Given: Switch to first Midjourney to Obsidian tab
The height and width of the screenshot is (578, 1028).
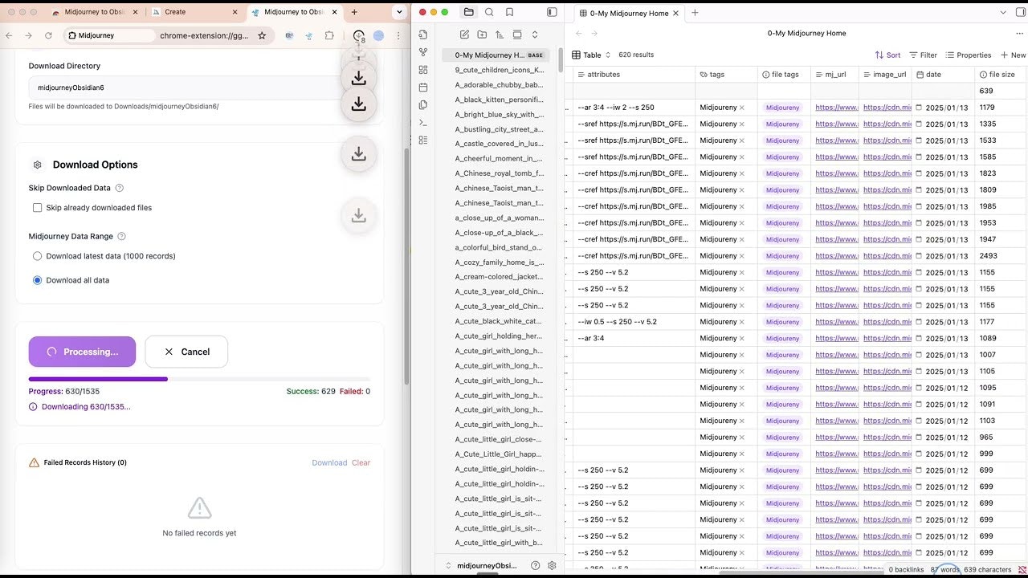Looking at the screenshot, I should tap(92, 12).
